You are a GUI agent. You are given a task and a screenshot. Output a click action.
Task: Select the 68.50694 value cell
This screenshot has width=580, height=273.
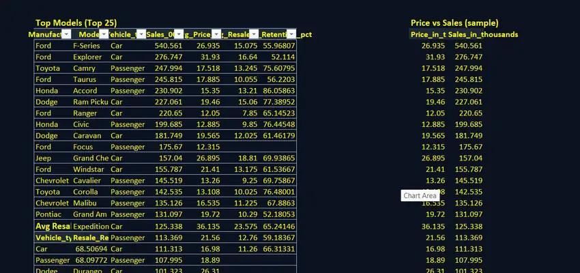pos(90,249)
